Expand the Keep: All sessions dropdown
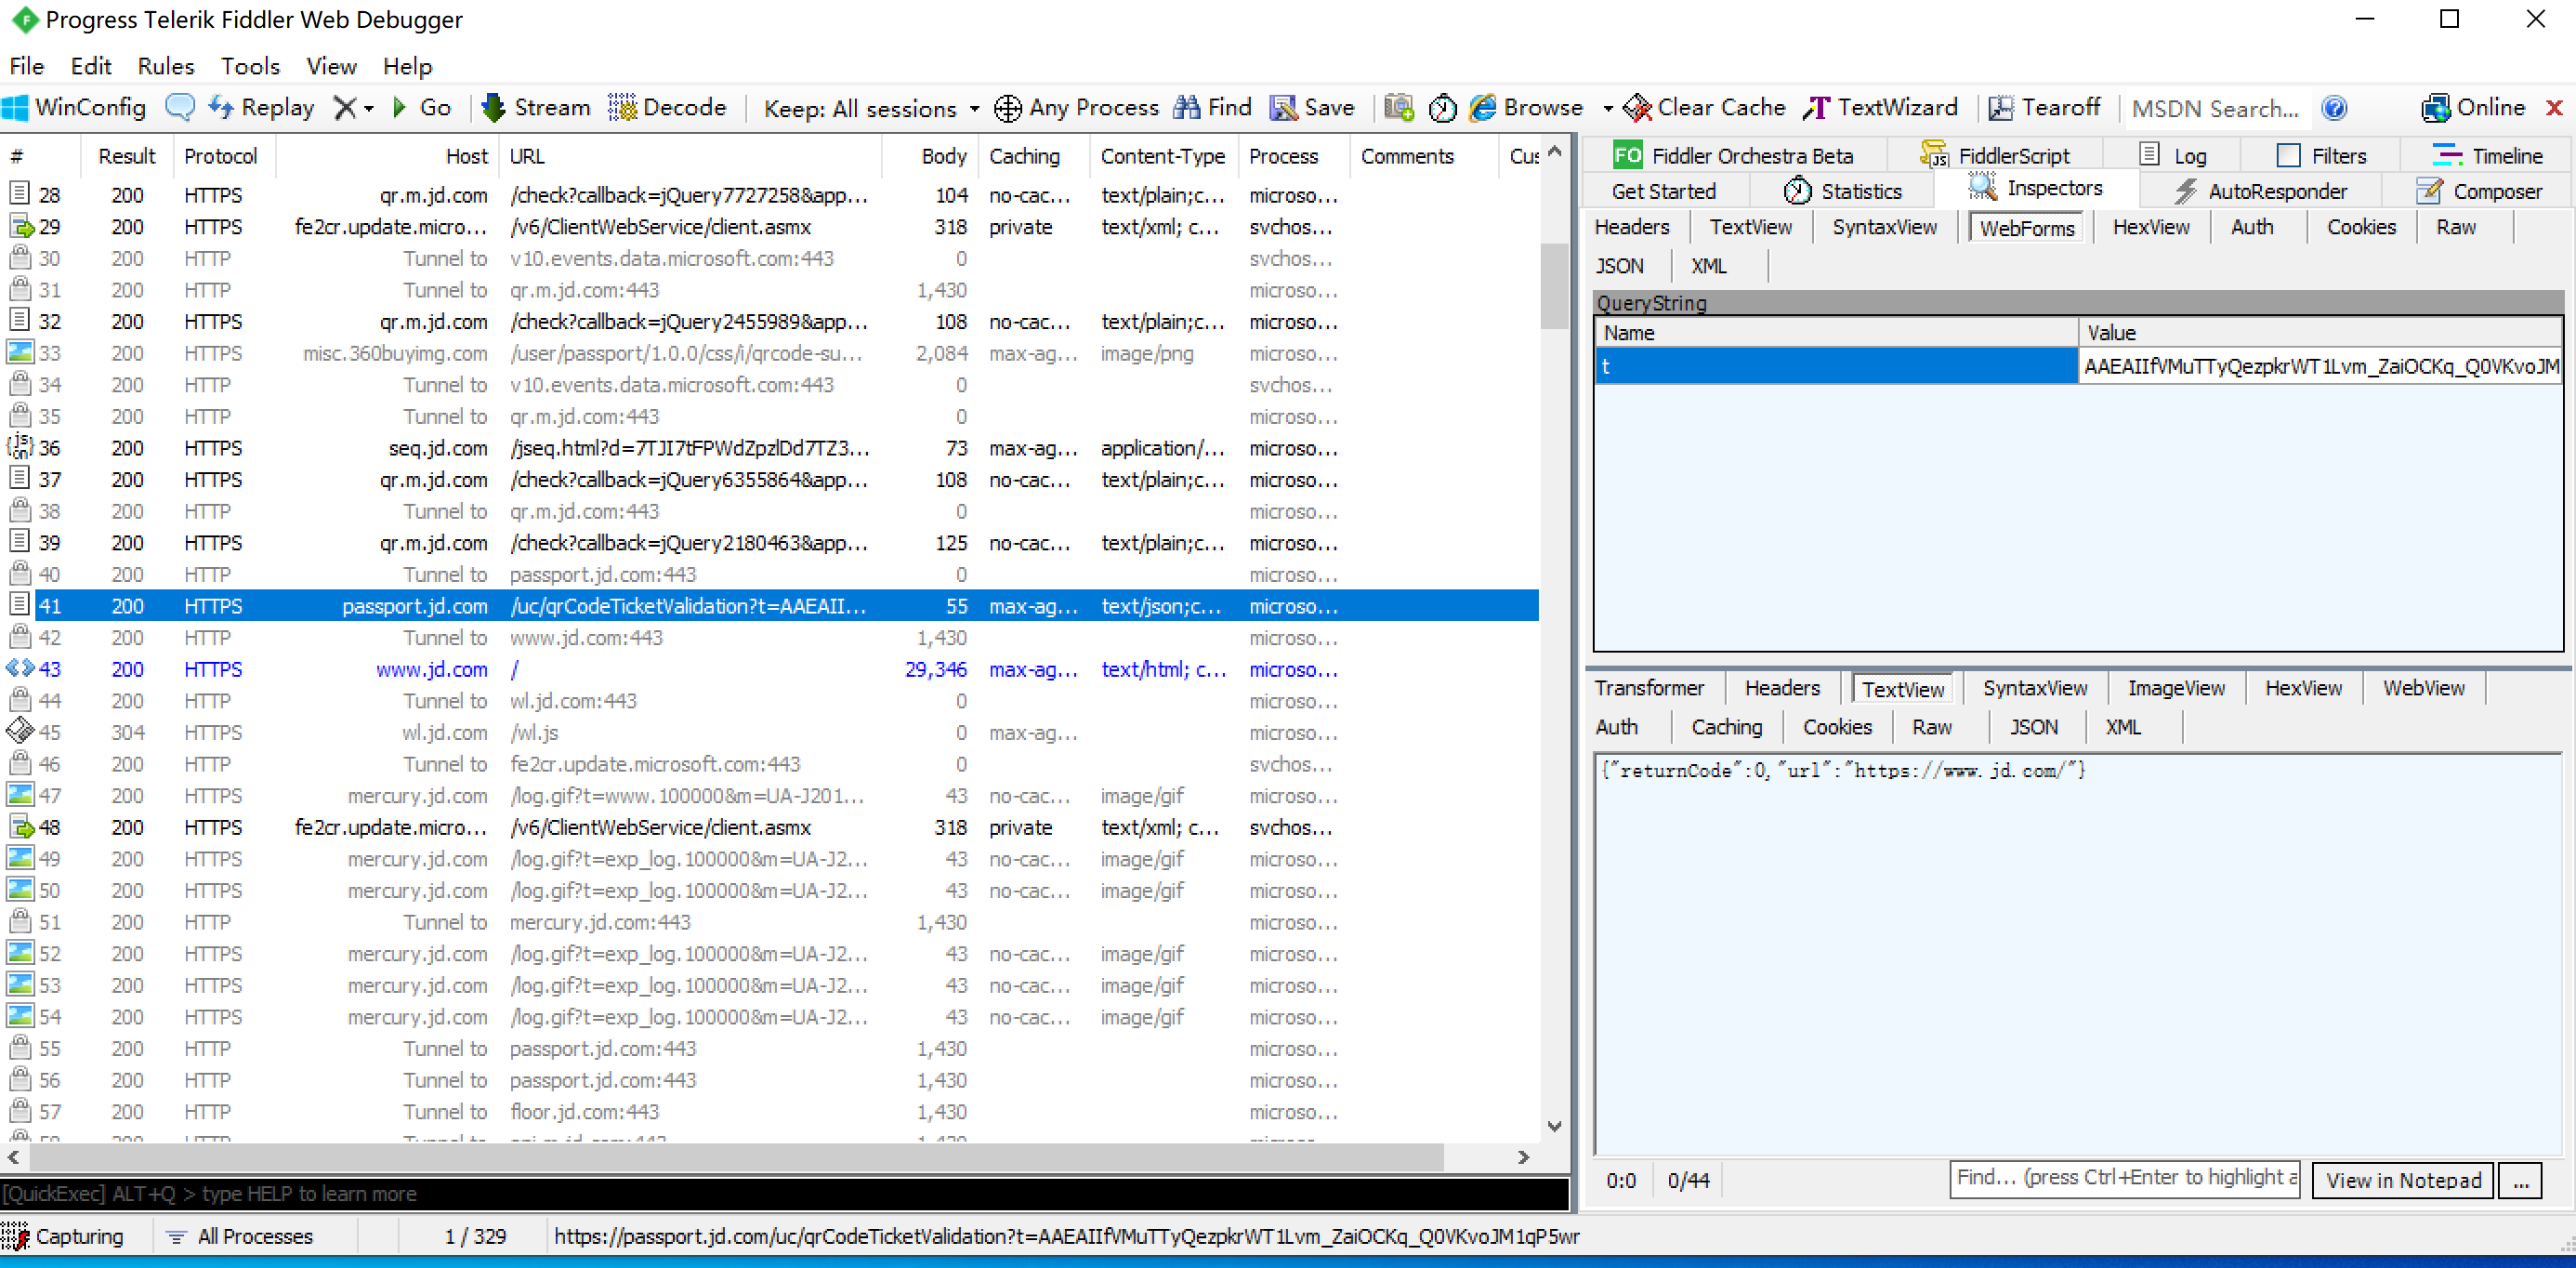 pos(974,108)
